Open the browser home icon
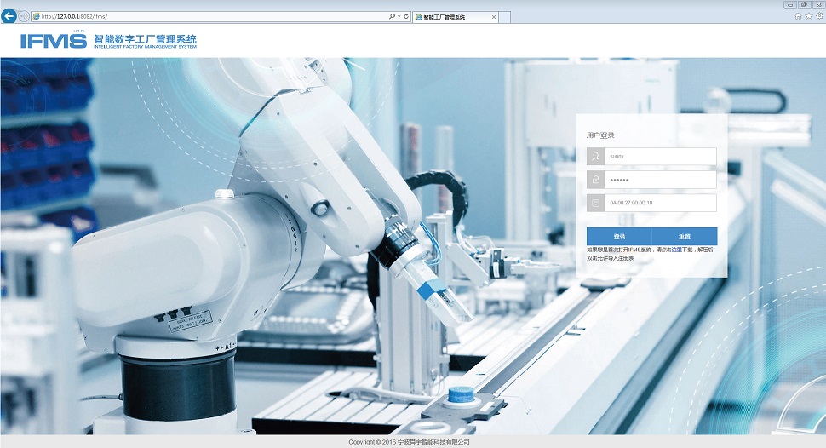The height and width of the screenshot is (448, 826). 798,15
